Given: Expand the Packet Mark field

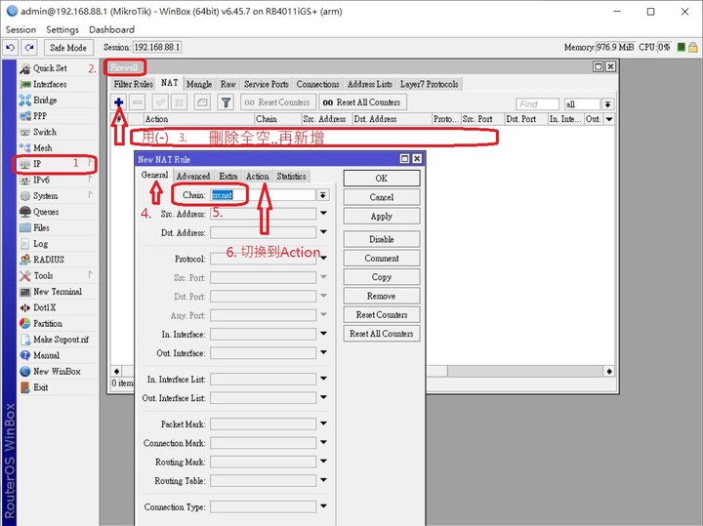Looking at the screenshot, I should [x=323, y=424].
